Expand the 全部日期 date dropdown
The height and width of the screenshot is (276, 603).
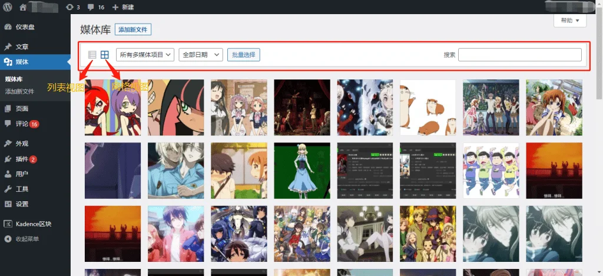(201, 55)
